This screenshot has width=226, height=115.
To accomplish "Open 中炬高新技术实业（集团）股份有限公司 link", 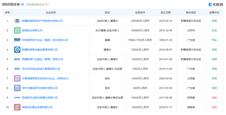I will click(45, 40).
